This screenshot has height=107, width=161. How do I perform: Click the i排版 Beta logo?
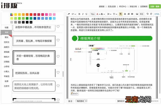point(11,5)
